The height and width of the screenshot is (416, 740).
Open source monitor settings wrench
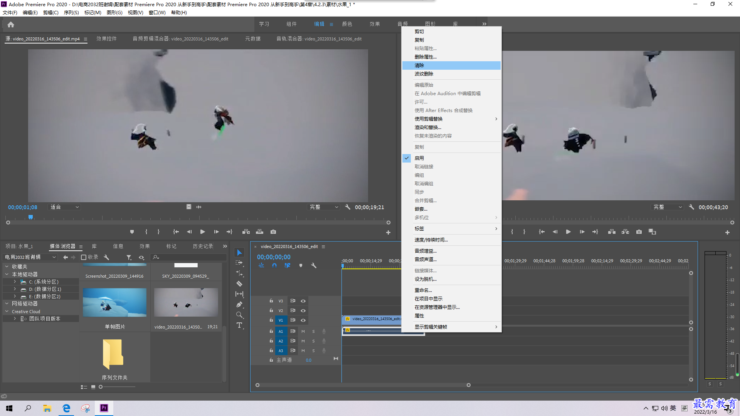348,207
